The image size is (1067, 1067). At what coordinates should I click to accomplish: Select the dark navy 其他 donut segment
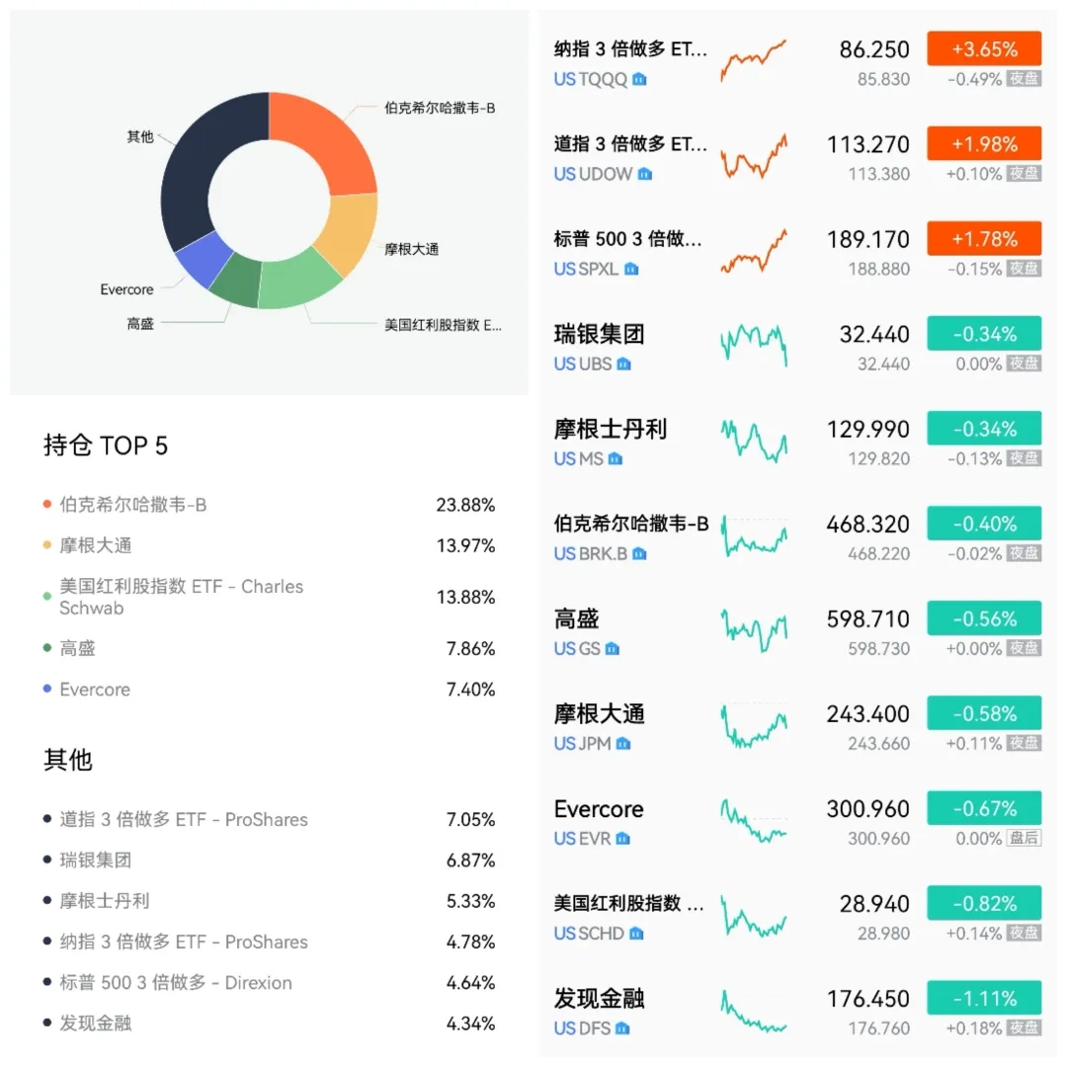(198, 163)
